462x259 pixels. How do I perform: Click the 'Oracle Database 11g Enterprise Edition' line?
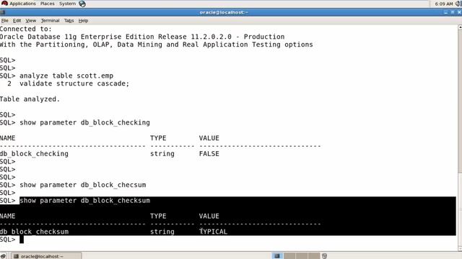pyautogui.click(x=142, y=37)
